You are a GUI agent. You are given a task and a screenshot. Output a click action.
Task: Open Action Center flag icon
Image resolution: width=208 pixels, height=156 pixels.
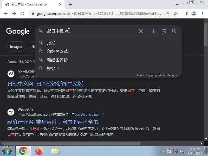(x=169, y=151)
